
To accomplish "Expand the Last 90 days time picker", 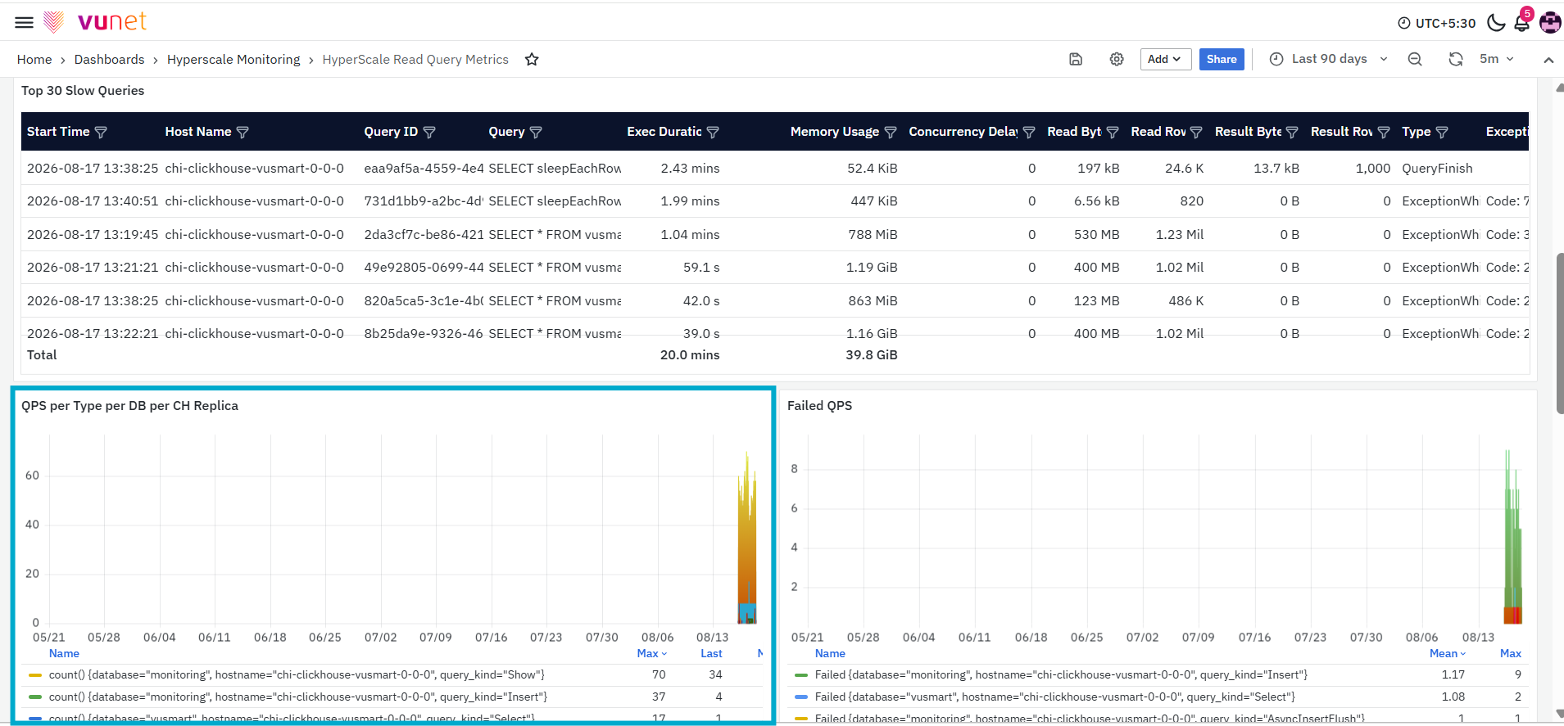I will tap(1328, 59).
